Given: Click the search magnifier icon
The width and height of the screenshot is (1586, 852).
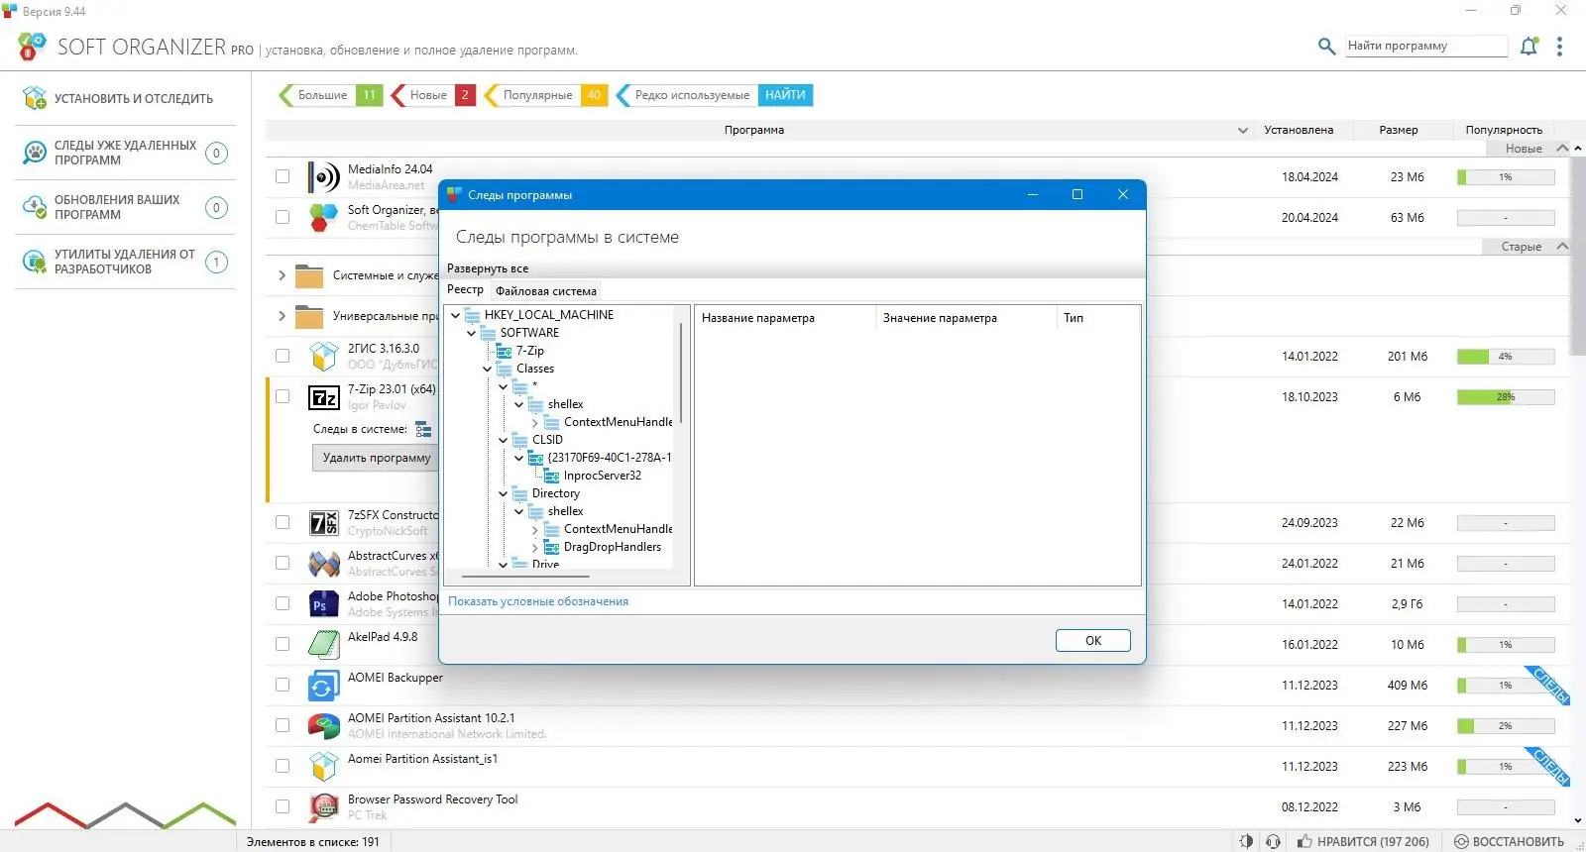Looking at the screenshot, I should (1326, 46).
